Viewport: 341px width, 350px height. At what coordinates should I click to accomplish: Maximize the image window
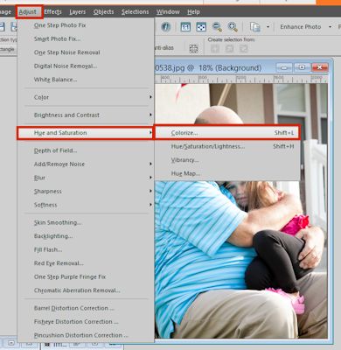click(302, 67)
